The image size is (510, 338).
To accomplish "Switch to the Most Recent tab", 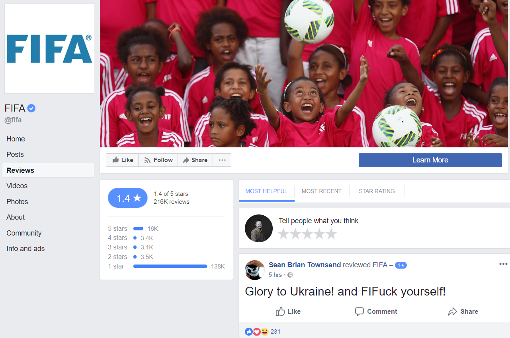I will pyautogui.click(x=322, y=191).
